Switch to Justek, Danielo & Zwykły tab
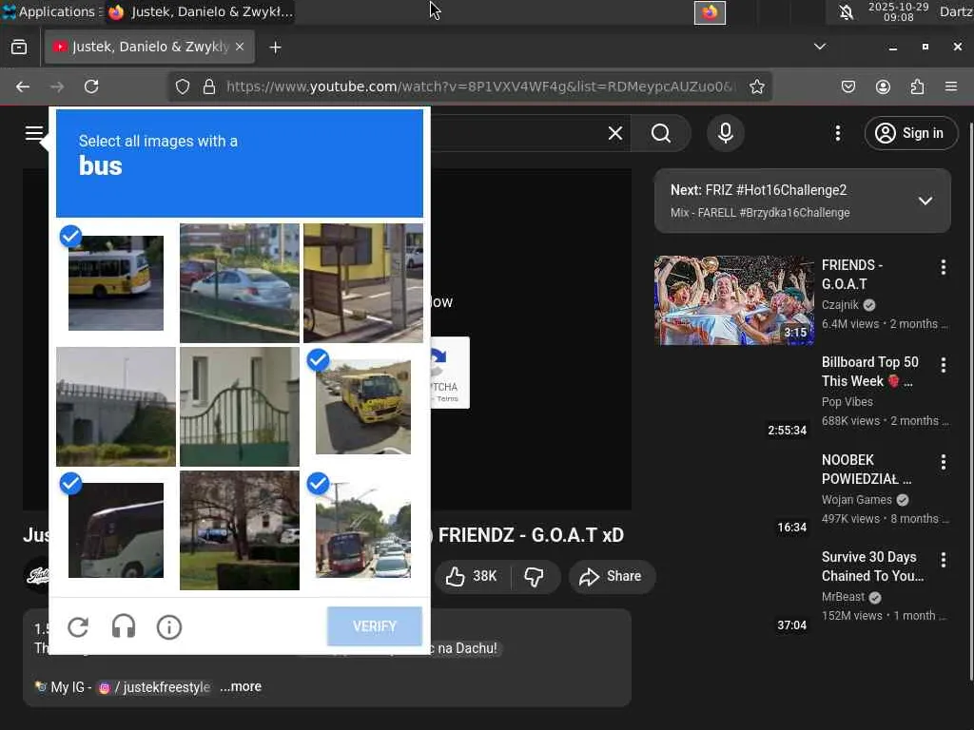The width and height of the screenshot is (974, 730). 149,47
